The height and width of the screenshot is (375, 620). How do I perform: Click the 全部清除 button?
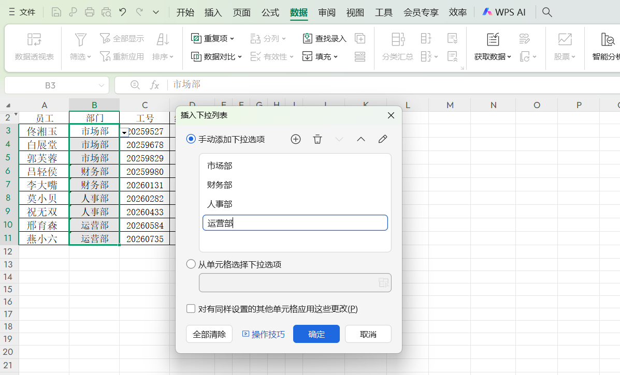(x=209, y=334)
